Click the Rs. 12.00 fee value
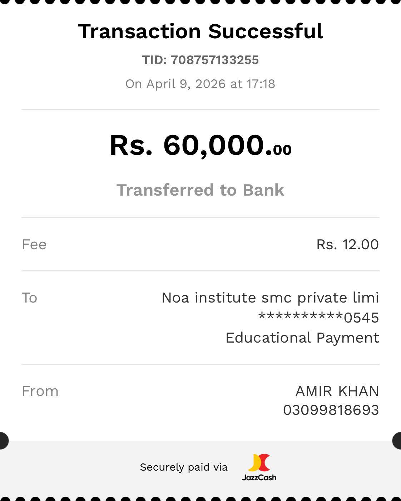This screenshot has height=501, width=401. pos(347,245)
